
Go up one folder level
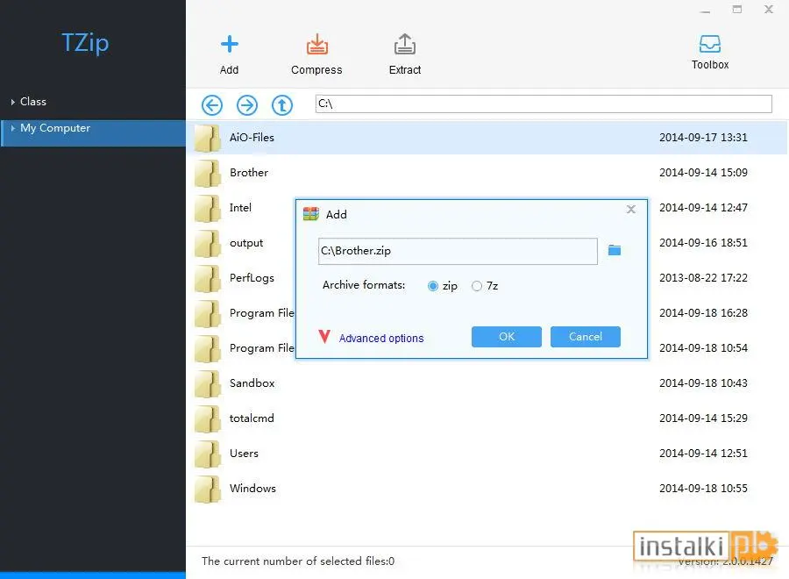pyautogui.click(x=282, y=105)
